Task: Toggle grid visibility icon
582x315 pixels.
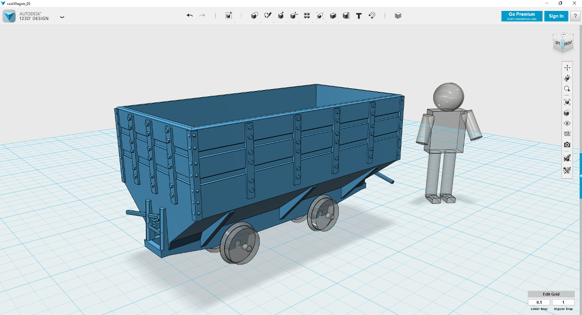Action: [567, 134]
